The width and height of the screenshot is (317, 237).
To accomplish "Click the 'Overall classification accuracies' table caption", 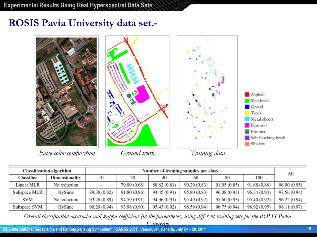I will point(158,220).
